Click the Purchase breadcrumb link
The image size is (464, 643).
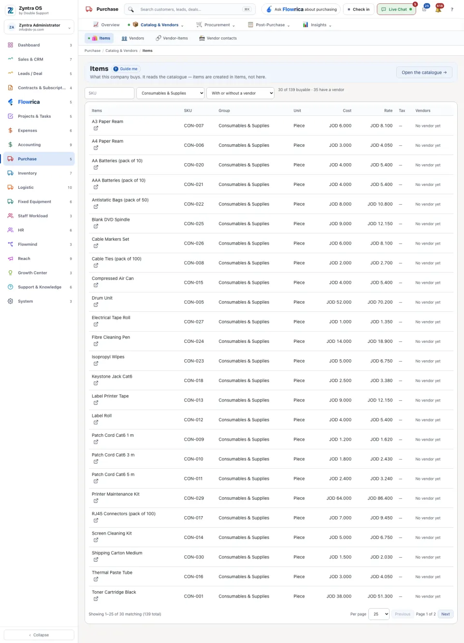coord(92,50)
